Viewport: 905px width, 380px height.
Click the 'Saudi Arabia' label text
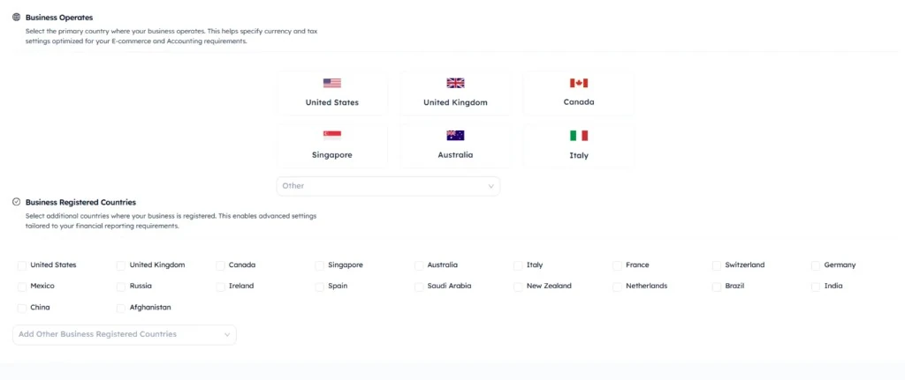coord(449,286)
